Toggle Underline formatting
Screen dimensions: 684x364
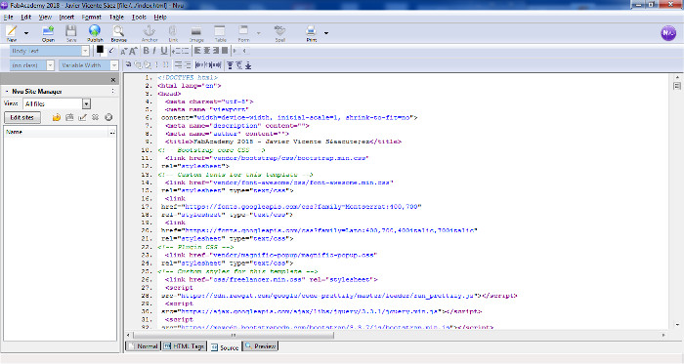coord(163,51)
